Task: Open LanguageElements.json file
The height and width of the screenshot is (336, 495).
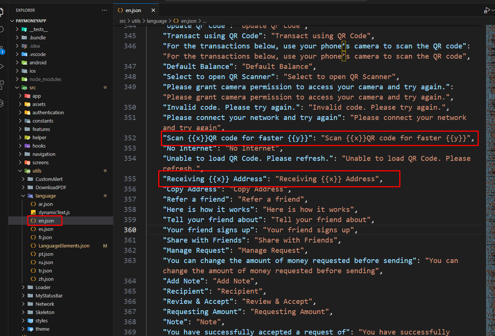Action: [64, 246]
